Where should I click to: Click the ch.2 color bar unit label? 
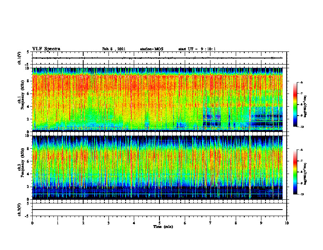[x=305, y=174]
